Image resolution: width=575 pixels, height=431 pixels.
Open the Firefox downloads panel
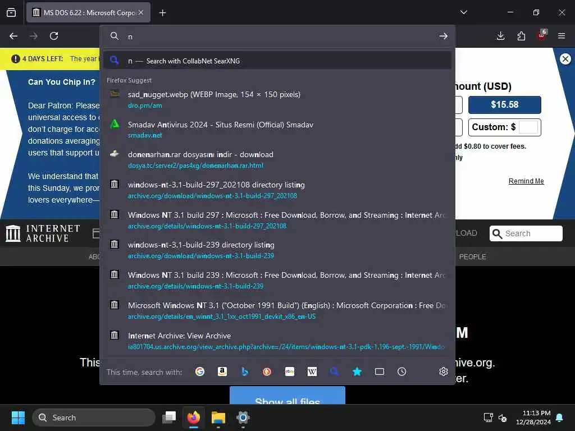(x=500, y=36)
